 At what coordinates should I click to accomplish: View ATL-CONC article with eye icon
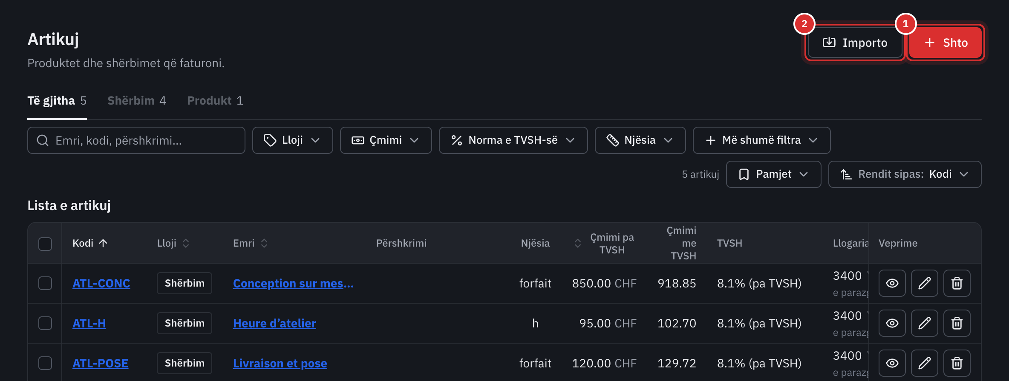[x=892, y=283]
